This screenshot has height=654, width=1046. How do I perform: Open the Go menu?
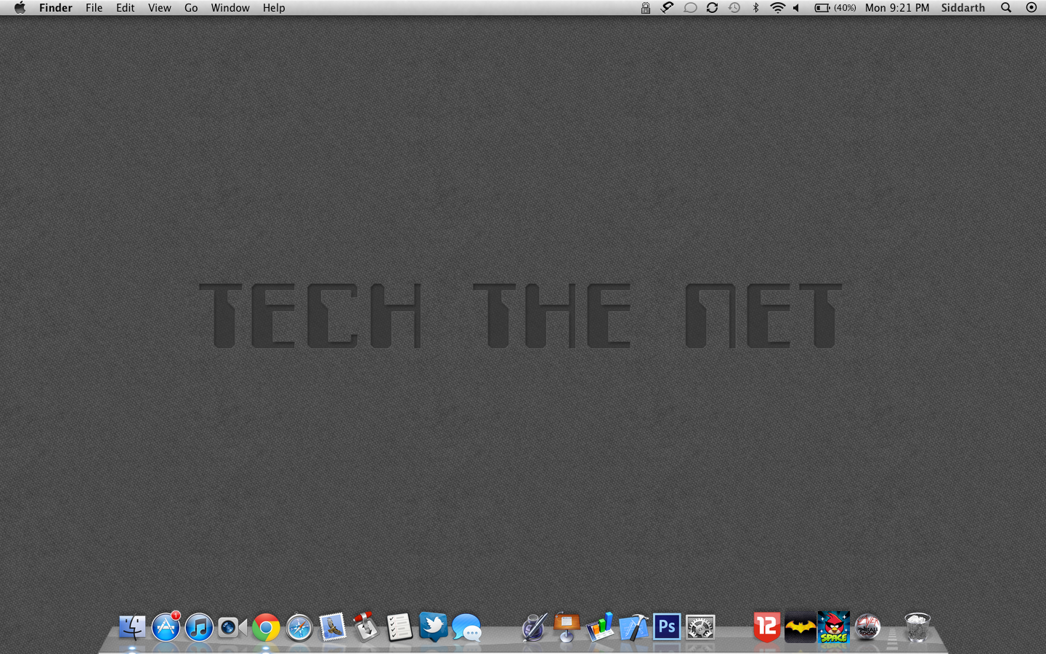[191, 8]
